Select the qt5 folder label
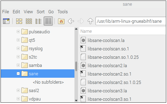167x104 pixels. click(x=32, y=40)
